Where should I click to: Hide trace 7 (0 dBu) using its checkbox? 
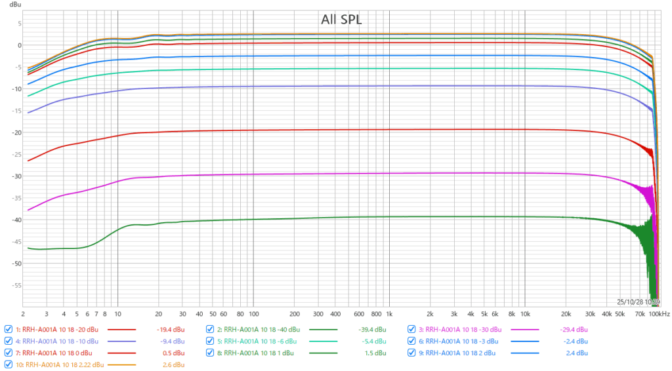(x=9, y=353)
